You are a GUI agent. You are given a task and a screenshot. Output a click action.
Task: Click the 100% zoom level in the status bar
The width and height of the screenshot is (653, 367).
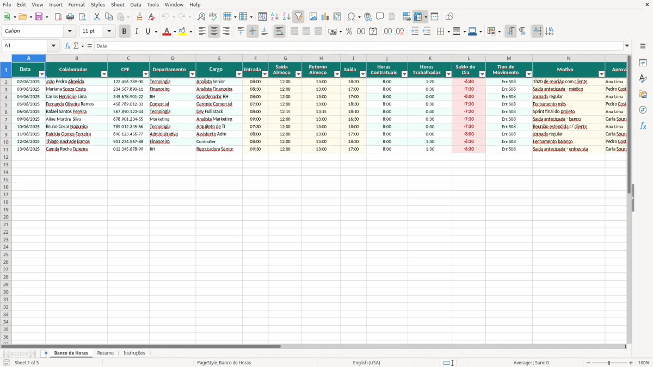644,363
